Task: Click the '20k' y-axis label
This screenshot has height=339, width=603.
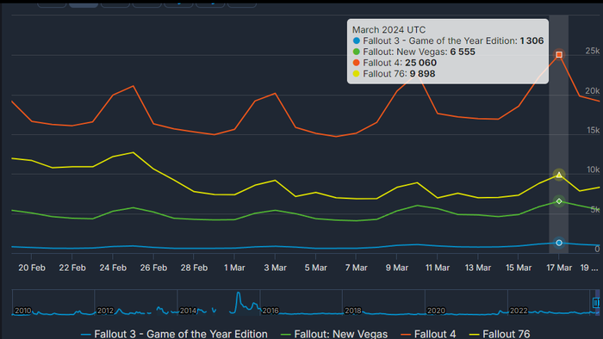Action: click(593, 90)
